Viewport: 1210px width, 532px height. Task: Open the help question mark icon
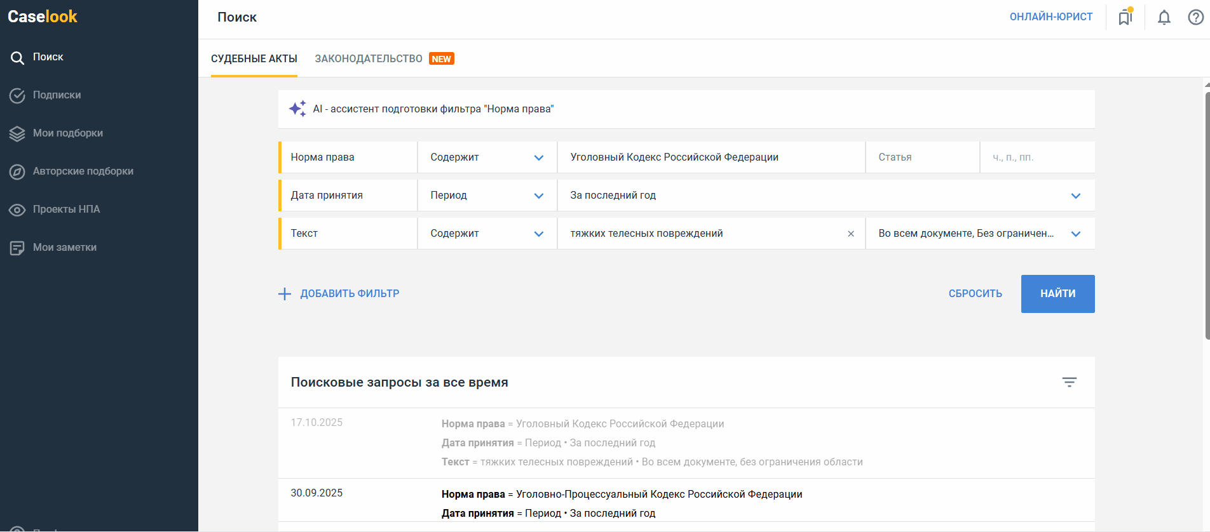[1195, 17]
